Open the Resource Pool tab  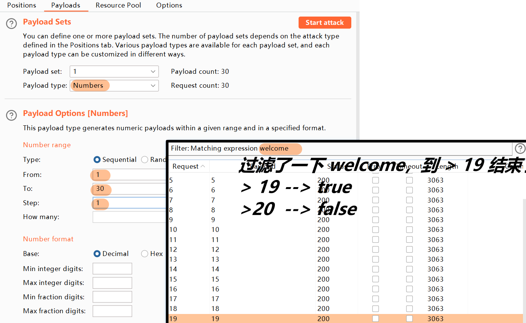[x=118, y=5]
